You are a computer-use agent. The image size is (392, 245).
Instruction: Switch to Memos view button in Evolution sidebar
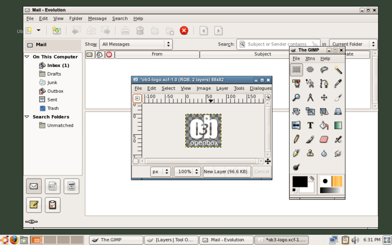point(34,205)
